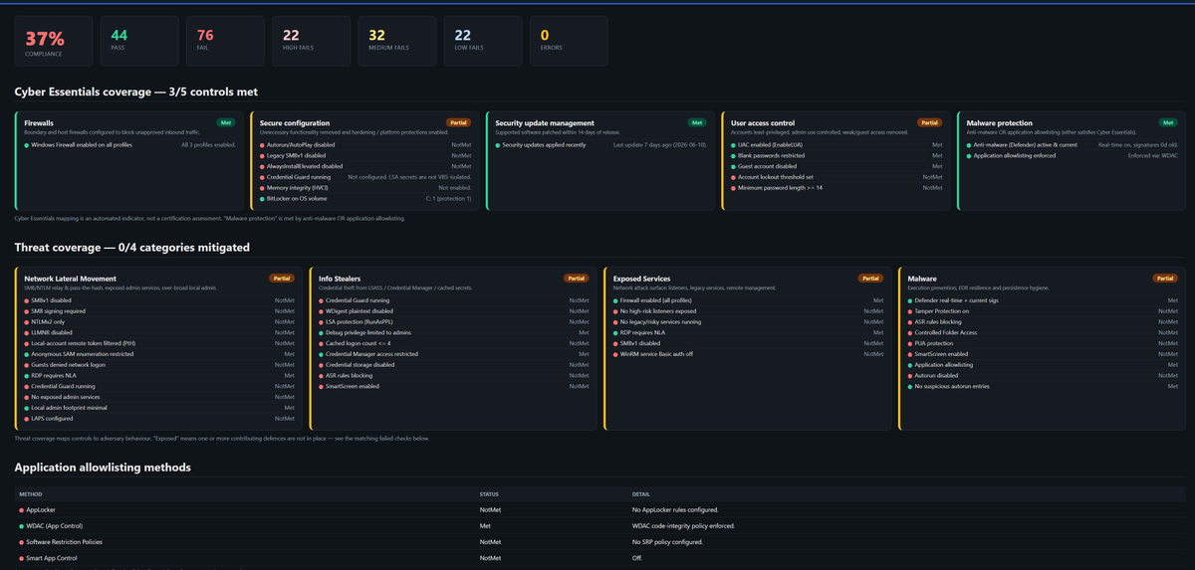
Task: Click the Network Lateral Movement card title
Action: point(71,279)
